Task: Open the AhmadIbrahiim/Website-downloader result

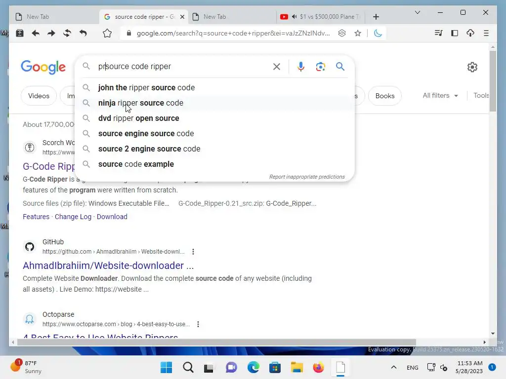Action: tap(108, 265)
